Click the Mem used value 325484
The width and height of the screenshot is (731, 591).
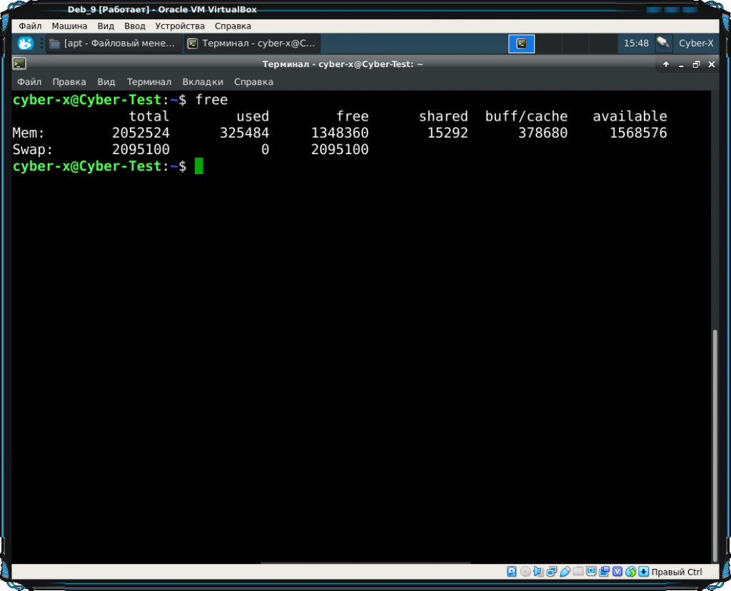tap(244, 133)
